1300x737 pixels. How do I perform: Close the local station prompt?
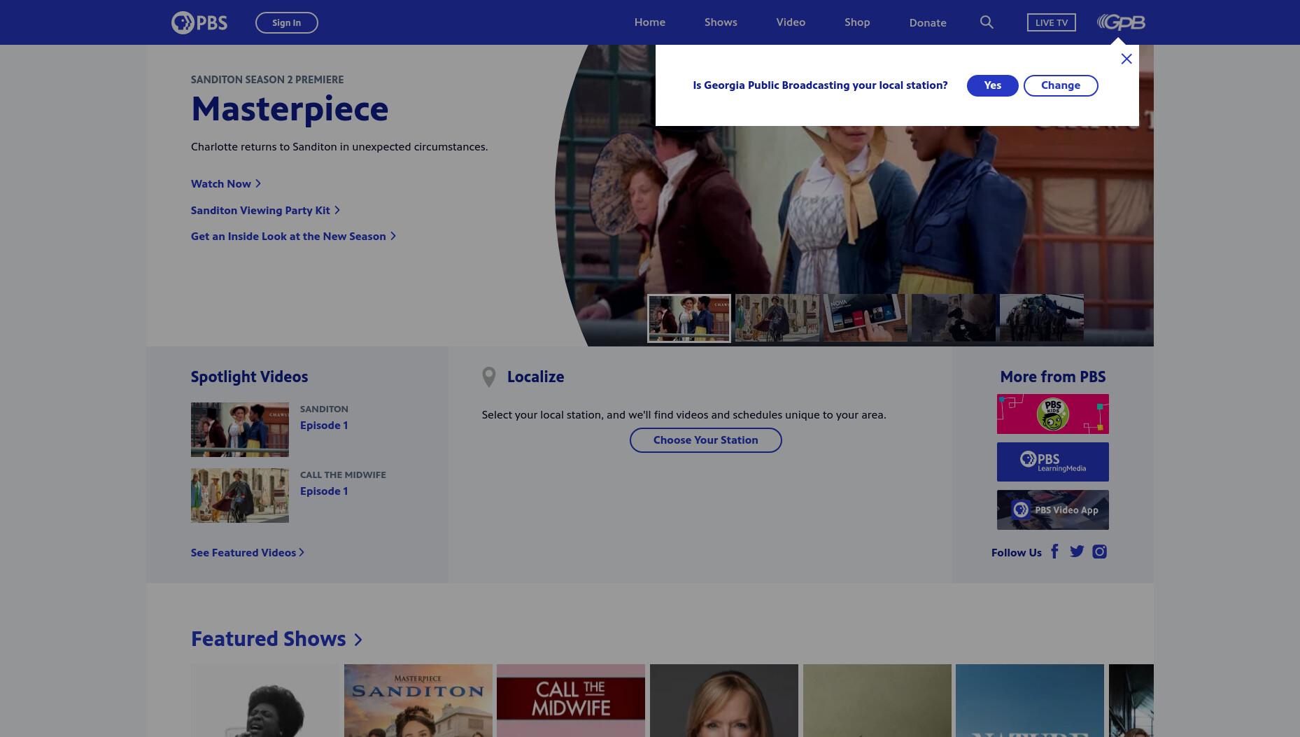(x=1126, y=59)
